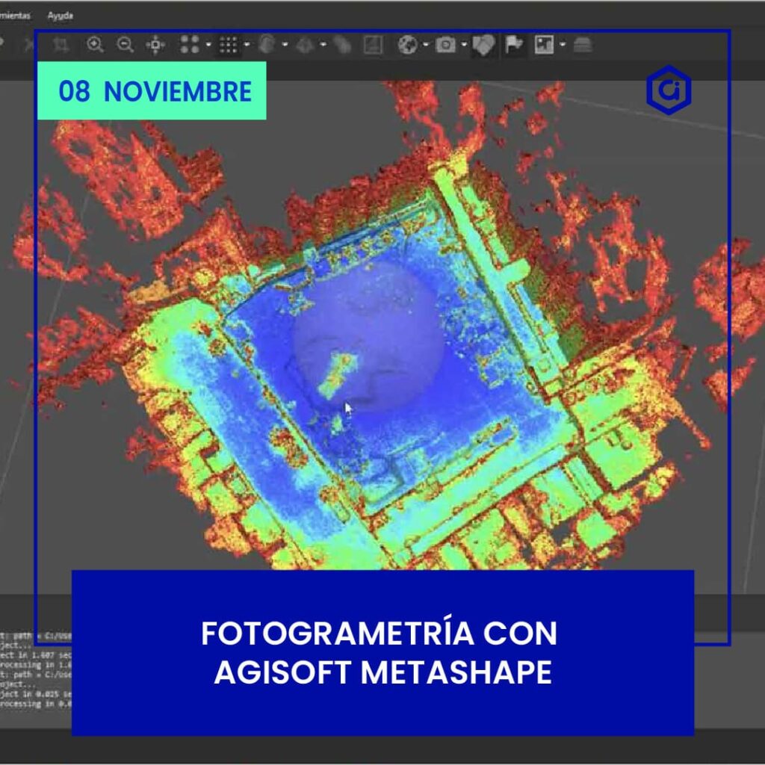Open the Herramientas menu

point(15,16)
